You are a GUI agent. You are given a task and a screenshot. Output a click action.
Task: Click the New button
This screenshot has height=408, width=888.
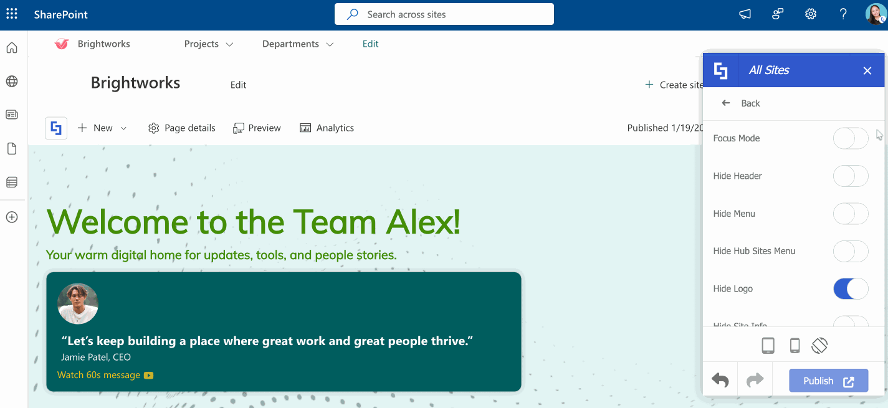[95, 128]
